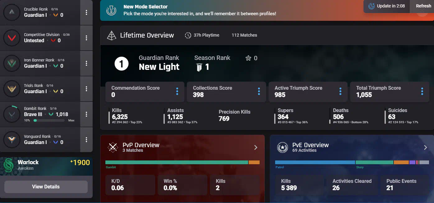Click the Vanguard Rank emblem icon

click(x=12, y=140)
